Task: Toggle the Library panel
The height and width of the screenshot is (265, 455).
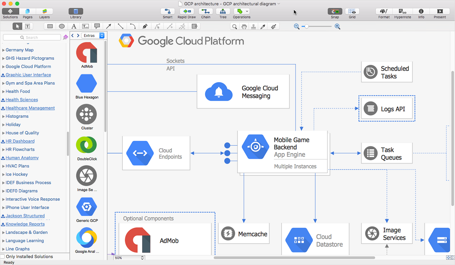Action: point(76,11)
